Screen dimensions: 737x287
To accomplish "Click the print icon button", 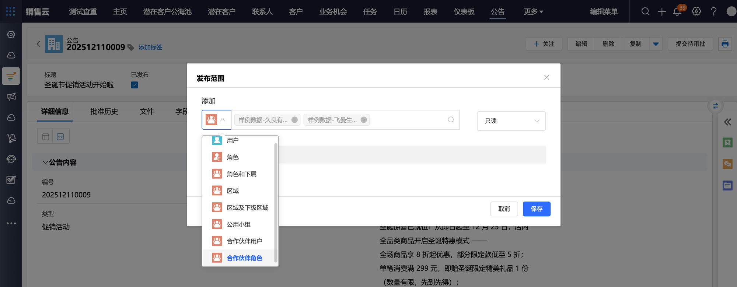I will pyautogui.click(x=725, y=44).
